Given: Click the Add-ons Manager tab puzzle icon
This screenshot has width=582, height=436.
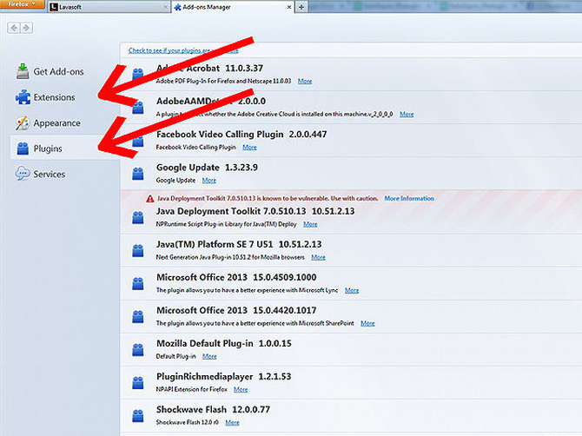Looking at the screenshot, I should 178,7.
